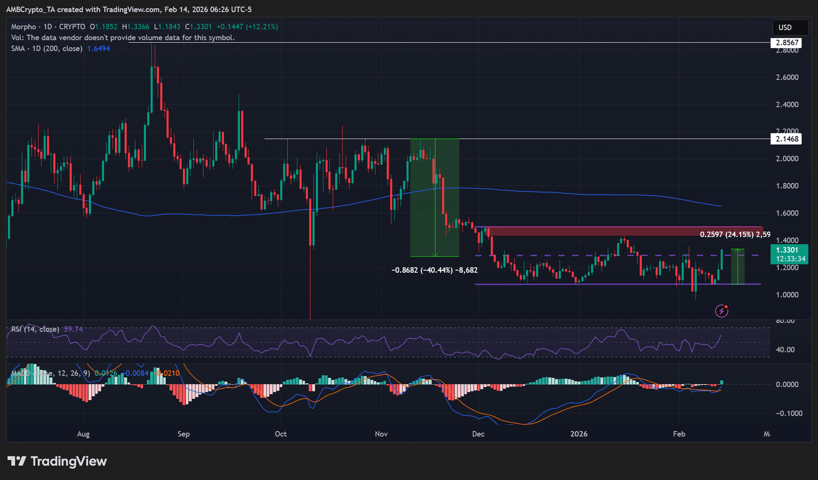Click the green 1.3301 current price label
The height and width of the screenshot is (480, 818).
(787, 250)
